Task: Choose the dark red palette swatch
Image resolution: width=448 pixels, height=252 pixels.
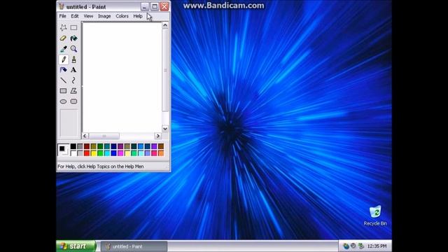Action: [x=87, y=146]
